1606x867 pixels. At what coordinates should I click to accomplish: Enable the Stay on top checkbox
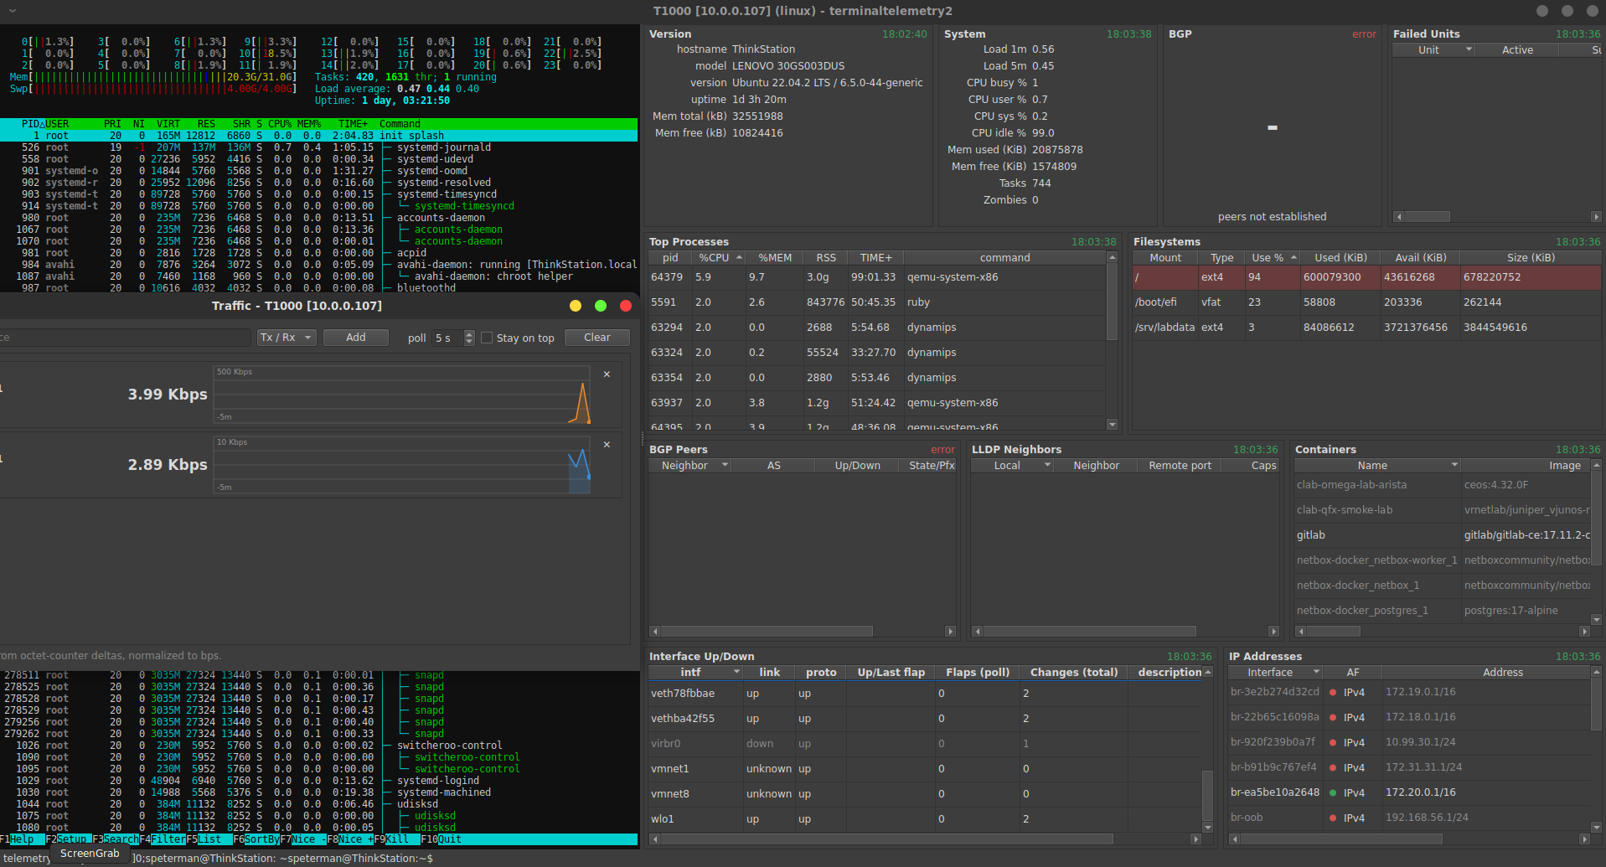pos(487,338)
